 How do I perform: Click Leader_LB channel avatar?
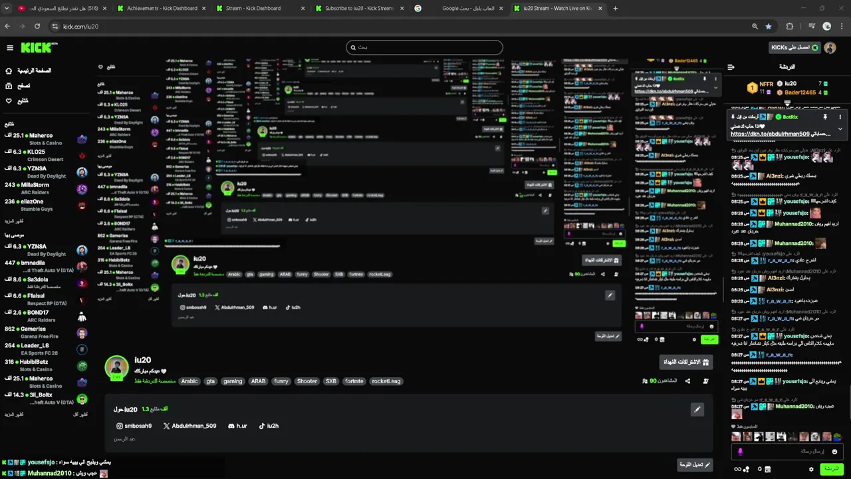[x=82, y=349]
